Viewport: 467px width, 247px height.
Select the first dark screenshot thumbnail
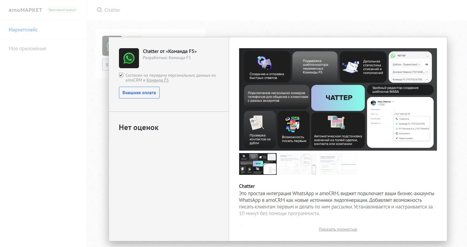click(x=258, y=164)
